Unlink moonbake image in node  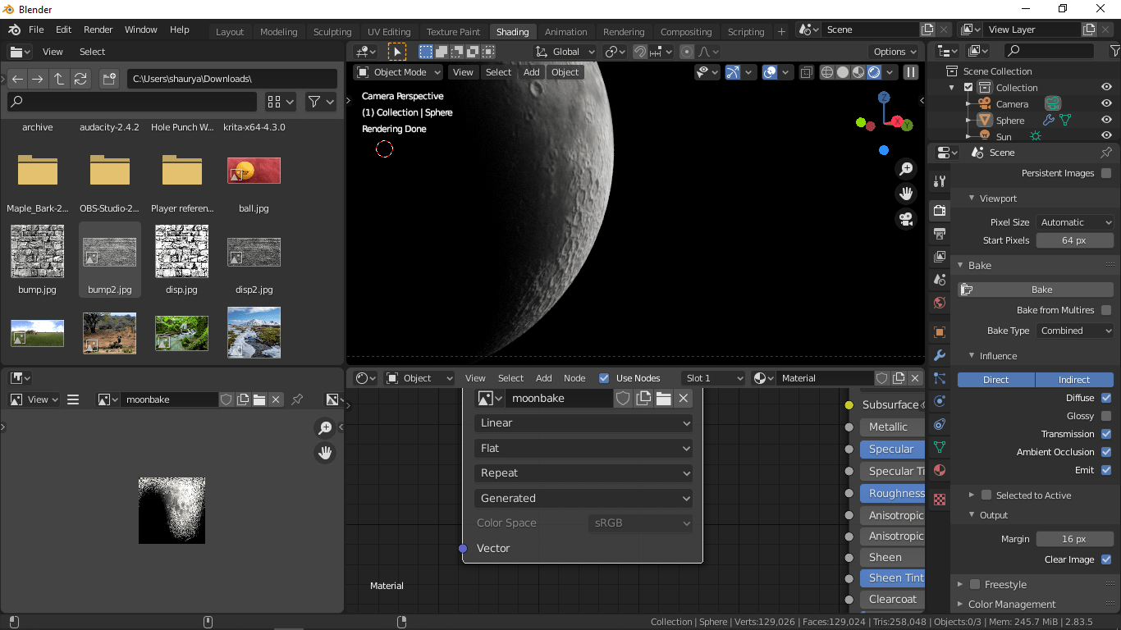pos(684,398)
